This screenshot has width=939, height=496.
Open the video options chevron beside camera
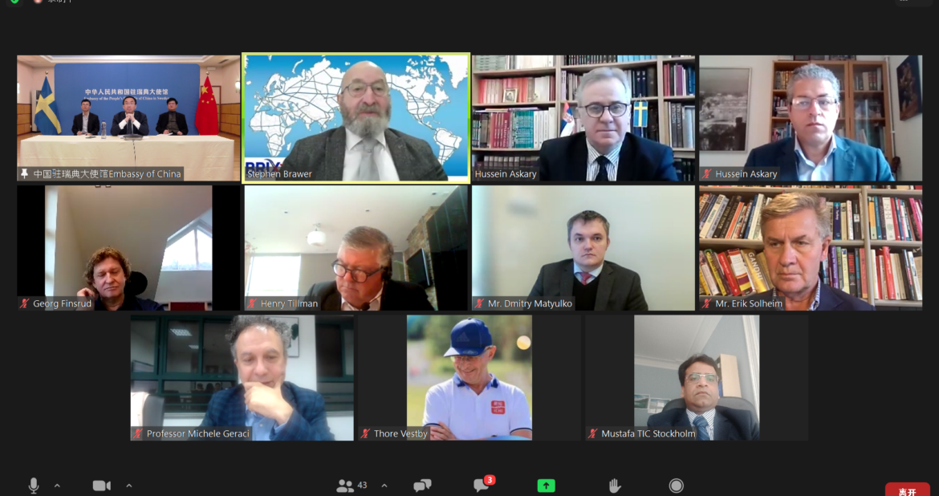click(128, 486)
